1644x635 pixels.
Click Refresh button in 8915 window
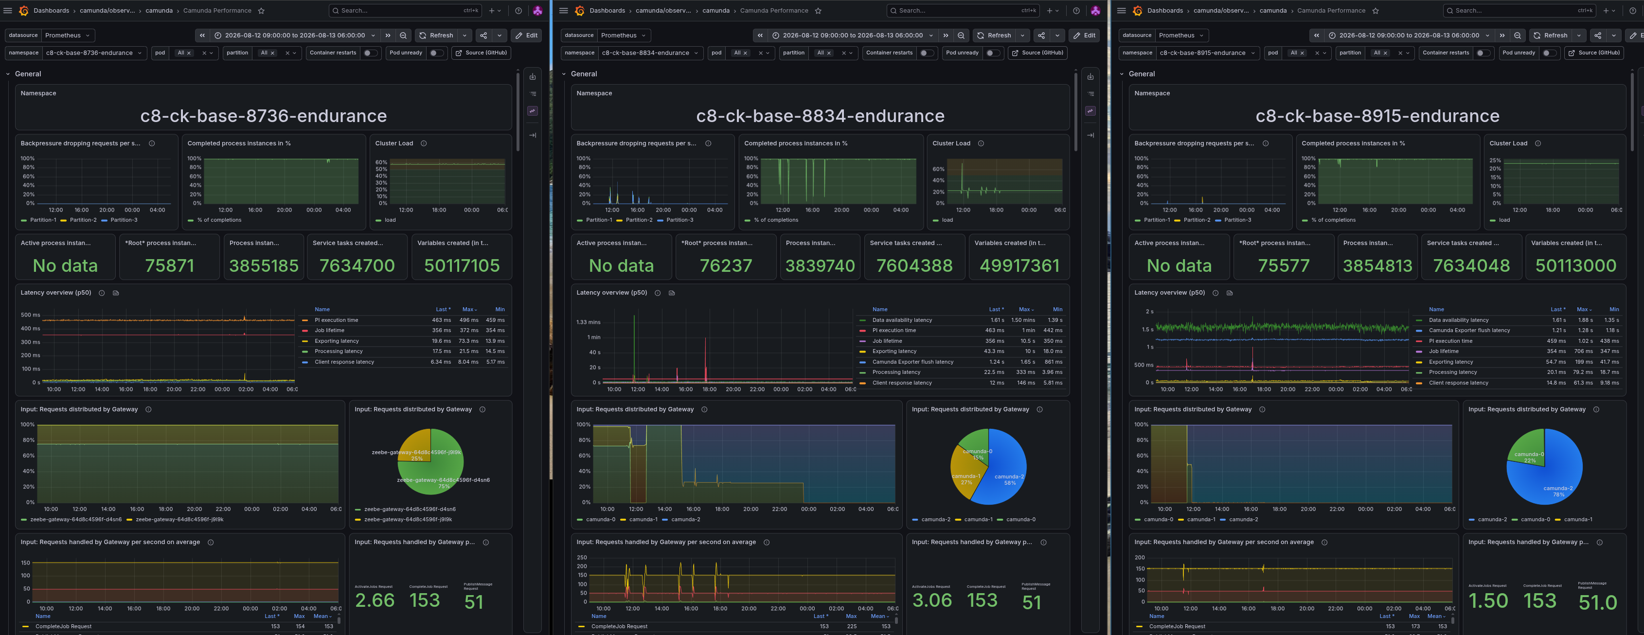[x=1550, y=36]
